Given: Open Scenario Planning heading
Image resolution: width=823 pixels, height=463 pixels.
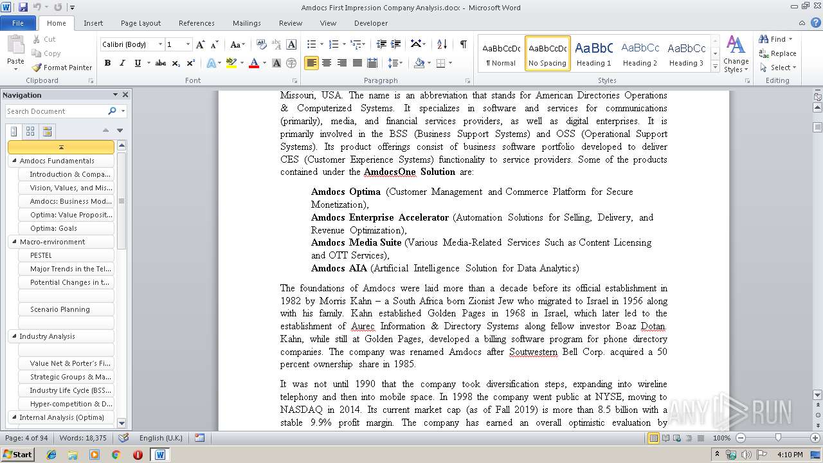Looking at the screenshot, I should 66,309.
